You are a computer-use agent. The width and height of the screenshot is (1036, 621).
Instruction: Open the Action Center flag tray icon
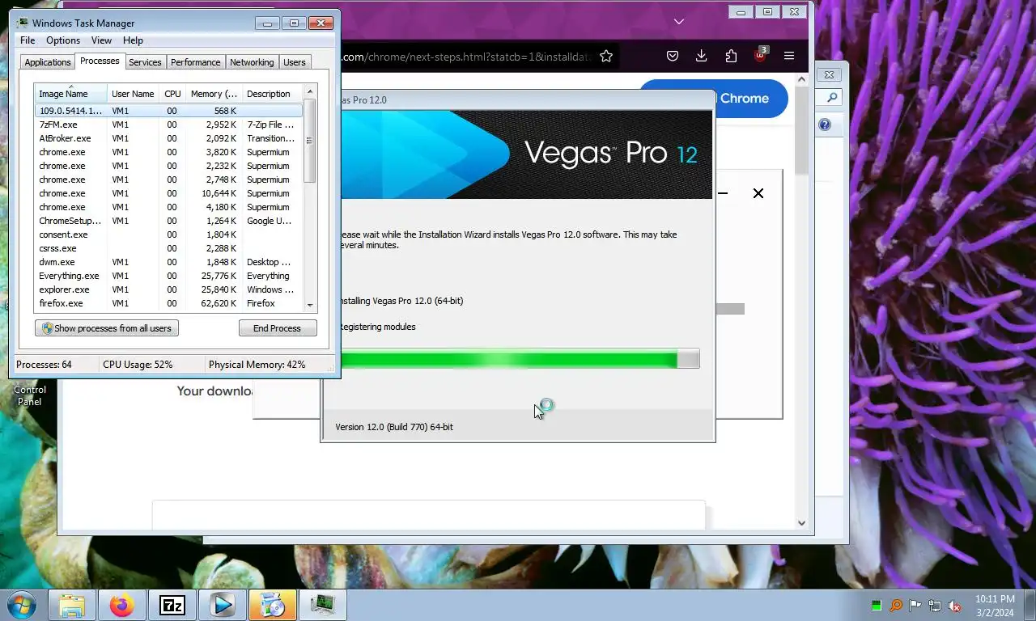coord(915,606)
